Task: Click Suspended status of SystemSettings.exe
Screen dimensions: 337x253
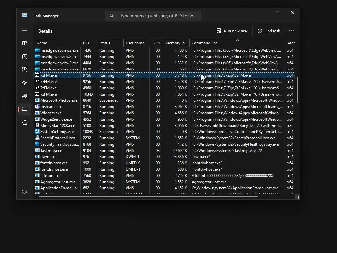Action: coord(109,131)
